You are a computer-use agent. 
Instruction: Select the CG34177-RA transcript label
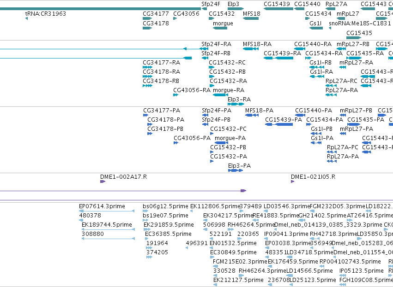pyautogui.click(x=162, y=63)
